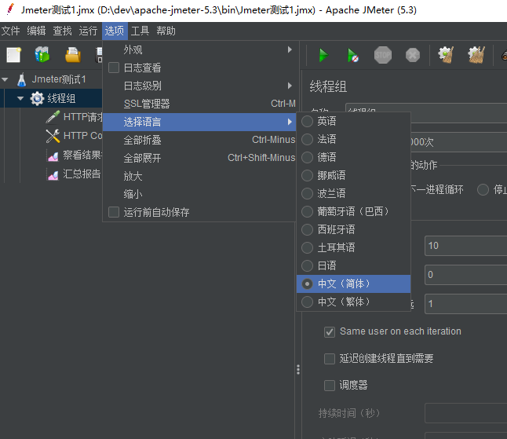Viewport: 507px width, 439px height.
Task: Click the Clear All double broom icon
Action: point(476,55)
